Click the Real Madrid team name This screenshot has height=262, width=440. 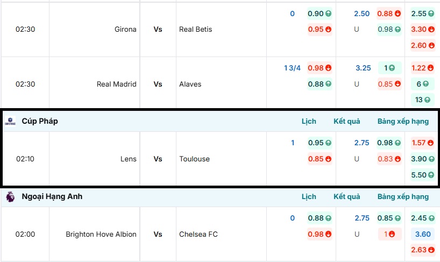117,84
